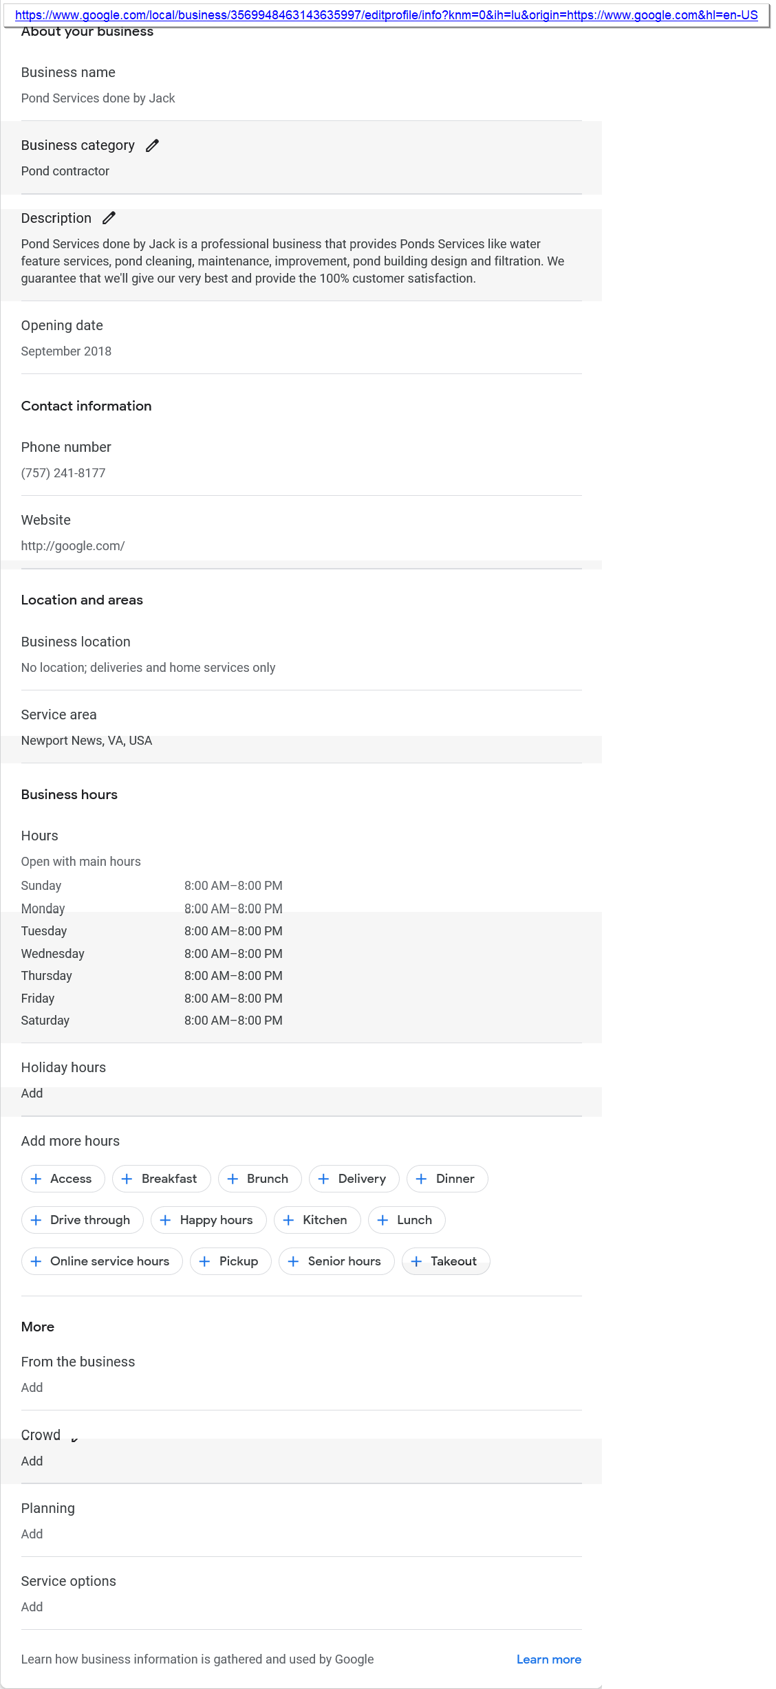Viewport: 776px width, 1689px height.
Task: Click the page URL at the top
Action: pos(386,14)
